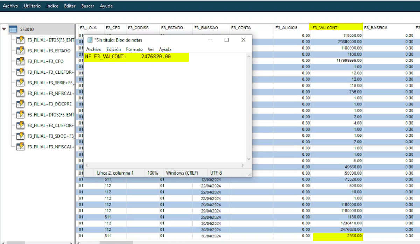The image size is (420, 244).
Task: Open the Indice menu
Action: 52,6
